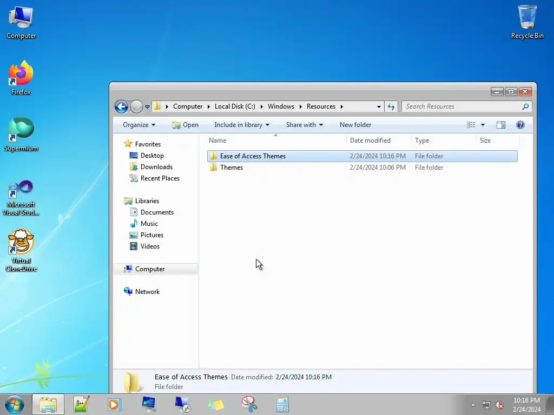This screenshot has width=554, height=415.
Task: Open the address bar history dropdown
Action: click(379, 106)
